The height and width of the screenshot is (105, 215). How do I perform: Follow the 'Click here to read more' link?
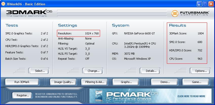(191, 96)
